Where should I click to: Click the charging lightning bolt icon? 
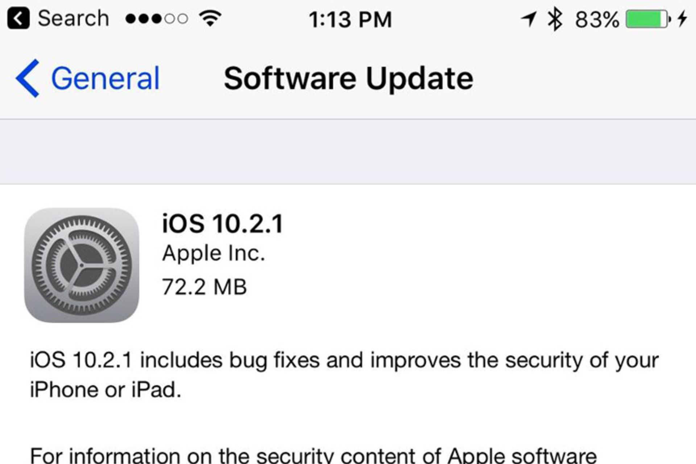coord(683,19)
